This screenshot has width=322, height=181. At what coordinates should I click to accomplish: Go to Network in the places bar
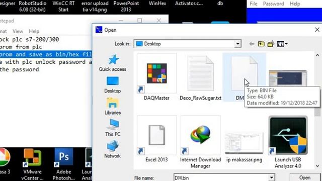(x=113, y=149)
